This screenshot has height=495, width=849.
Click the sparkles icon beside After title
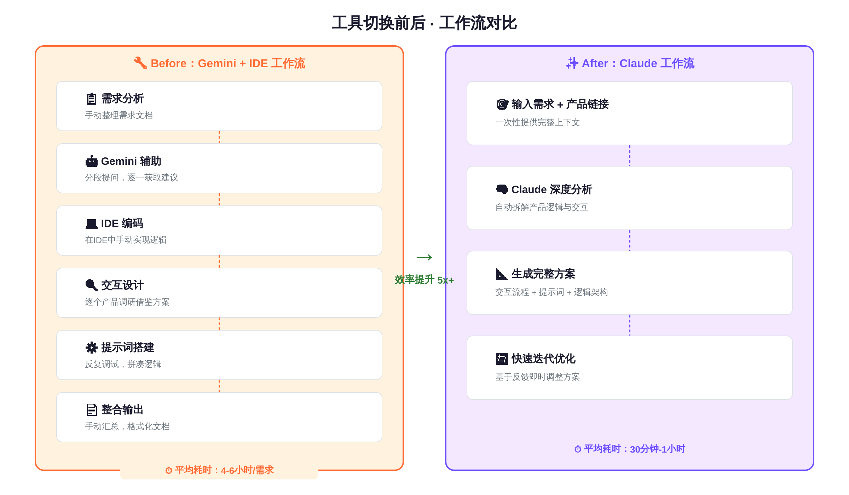[x=572, y=63]
